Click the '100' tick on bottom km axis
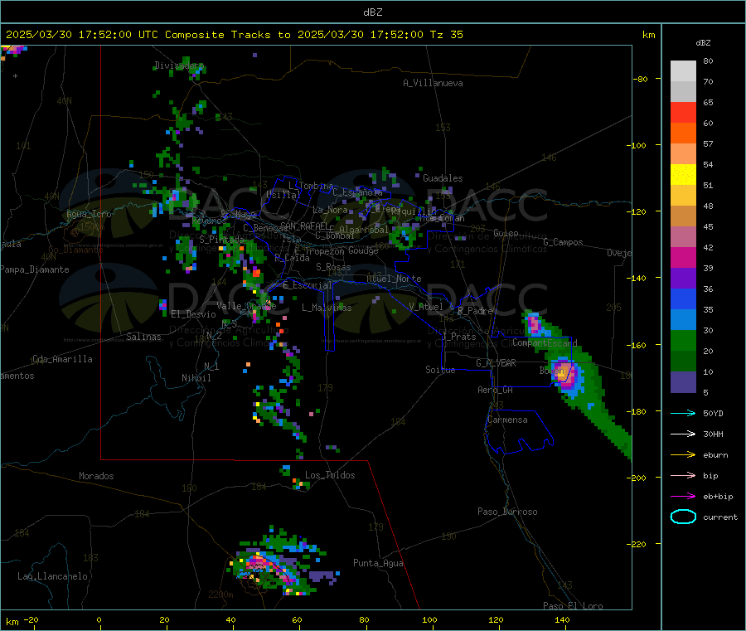This screenshot has width=746, height=631. click(x=429, y=619)
